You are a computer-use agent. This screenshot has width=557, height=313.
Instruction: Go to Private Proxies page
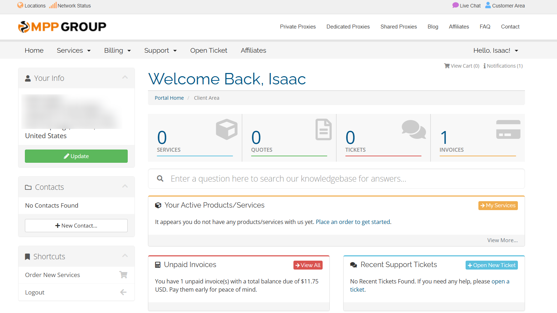tap(298, 27)
